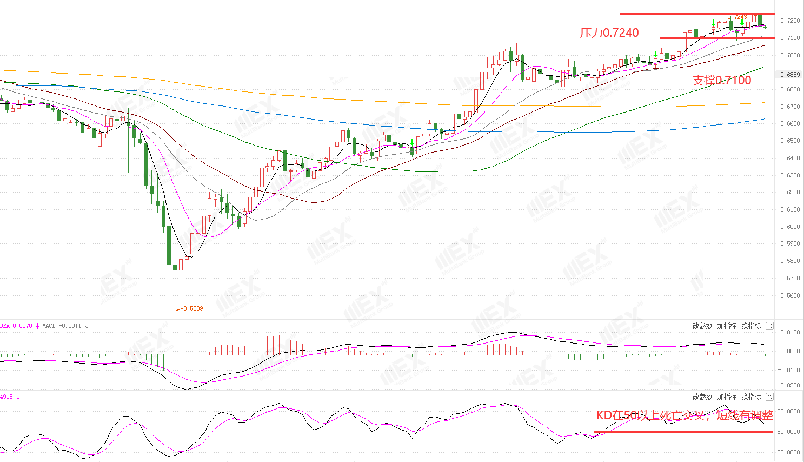Close the MACD indicator panel

point(769,326)
